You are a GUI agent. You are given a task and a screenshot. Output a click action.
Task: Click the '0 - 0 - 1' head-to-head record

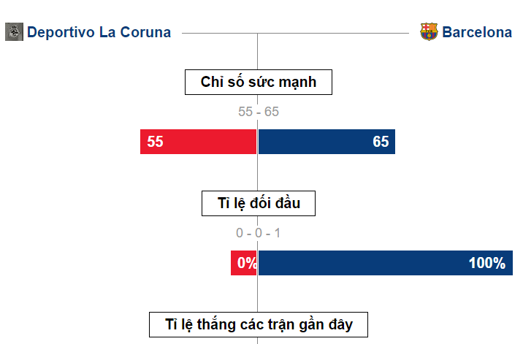point(259,233)
